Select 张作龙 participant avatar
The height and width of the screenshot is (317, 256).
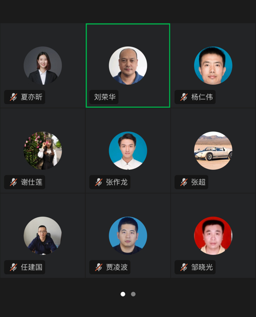coord(128,151)
